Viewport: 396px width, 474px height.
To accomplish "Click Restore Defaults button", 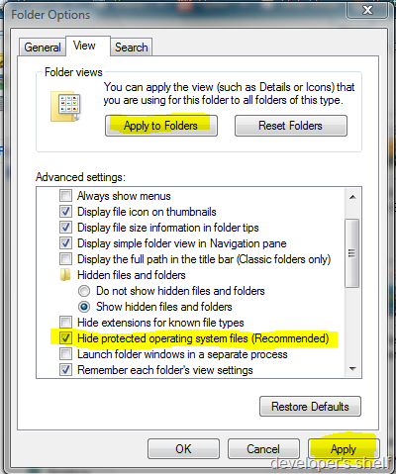I will click(x=310, y=407).
